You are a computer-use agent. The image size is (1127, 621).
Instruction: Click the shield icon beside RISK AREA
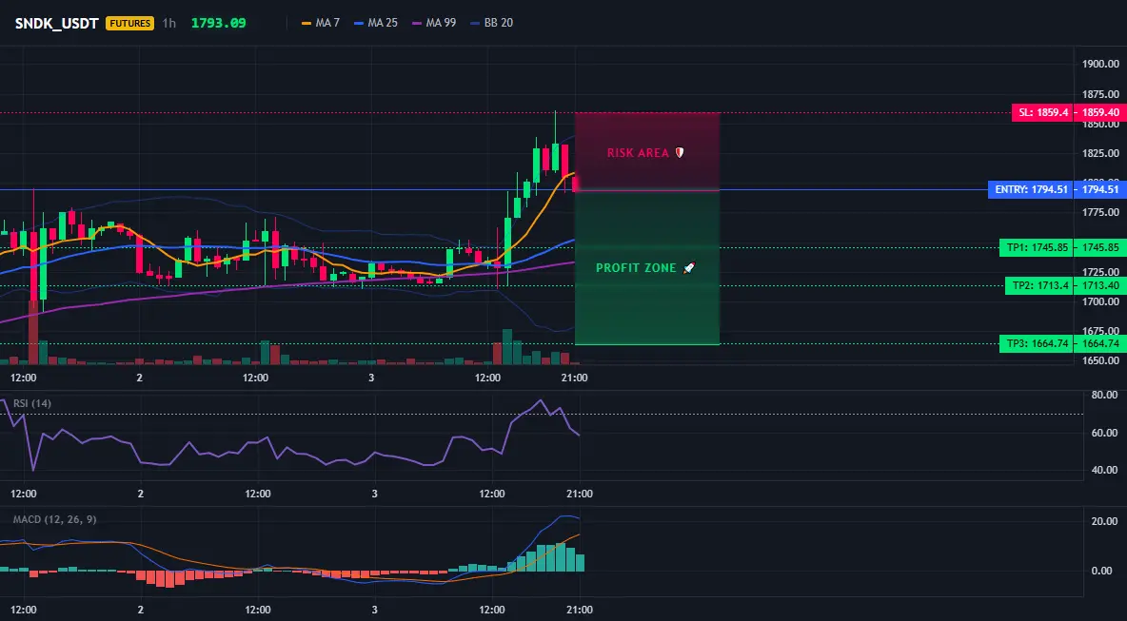679,153
